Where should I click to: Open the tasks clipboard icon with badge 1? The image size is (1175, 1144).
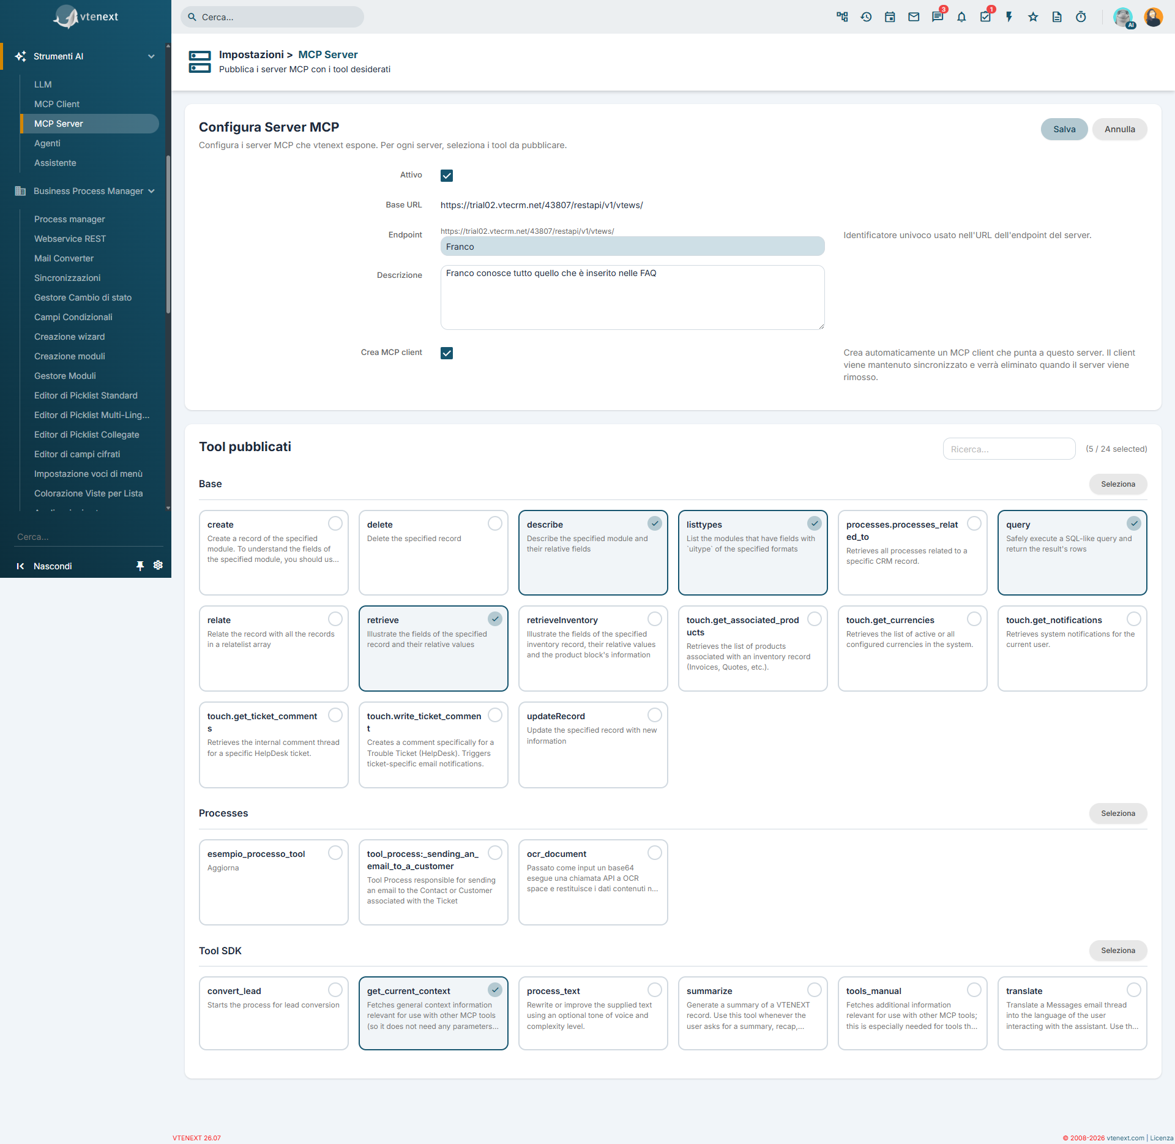pos(985,17)
